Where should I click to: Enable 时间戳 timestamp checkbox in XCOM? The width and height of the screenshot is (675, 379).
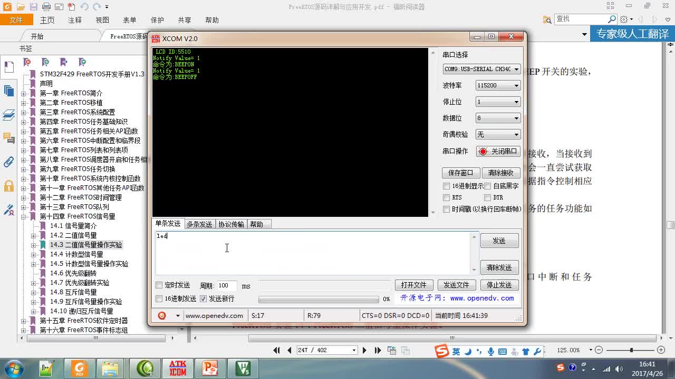[x=447, y=209]
